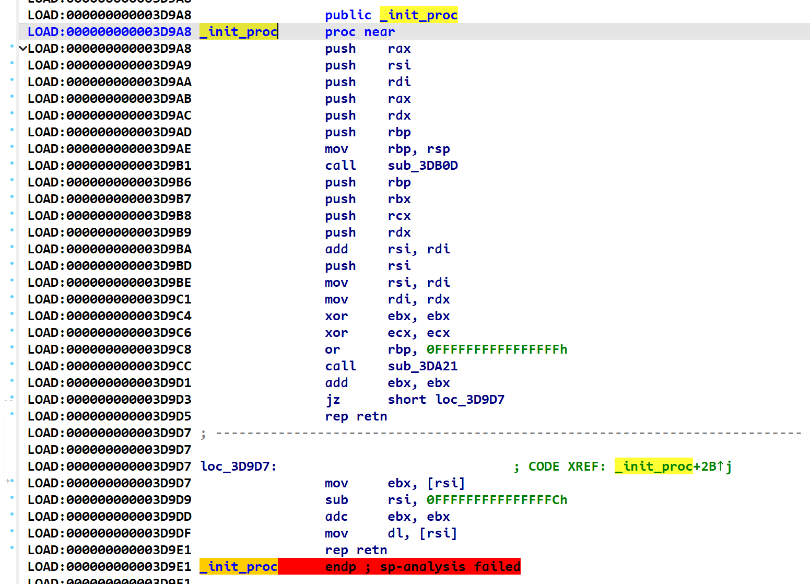Select operand 0FFFFFFFFFFFFFFFFh in or instruction
The height and width of the screenshot is (584, 810).
tap(497, 349)
